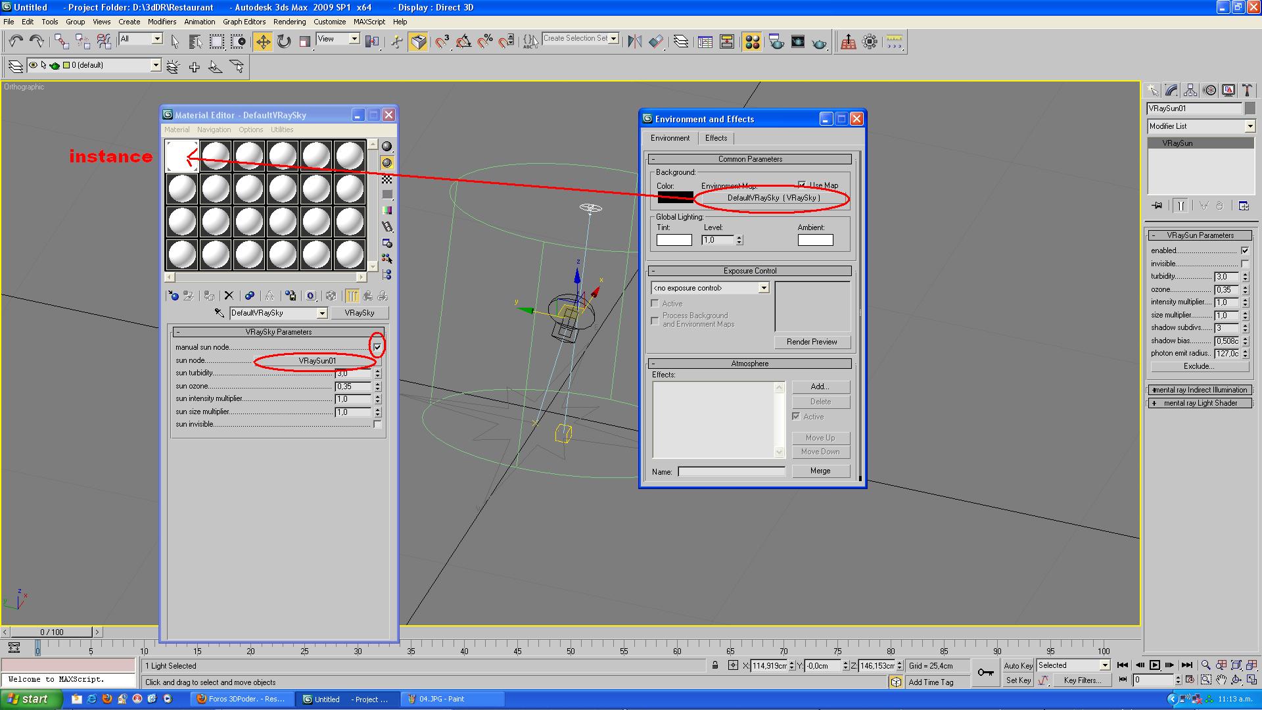This screenshot has height=710, width=1262.
Task: Open Material Editor toolbar icon
Action: pyautogui.click(x=753, y=42)
